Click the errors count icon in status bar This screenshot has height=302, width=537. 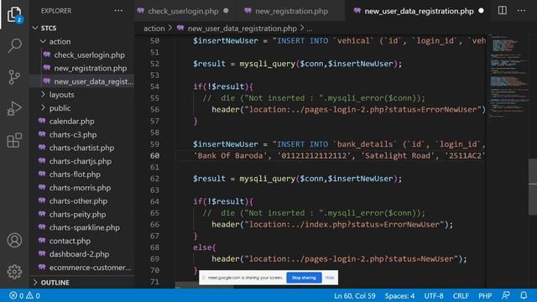(13, 295)
